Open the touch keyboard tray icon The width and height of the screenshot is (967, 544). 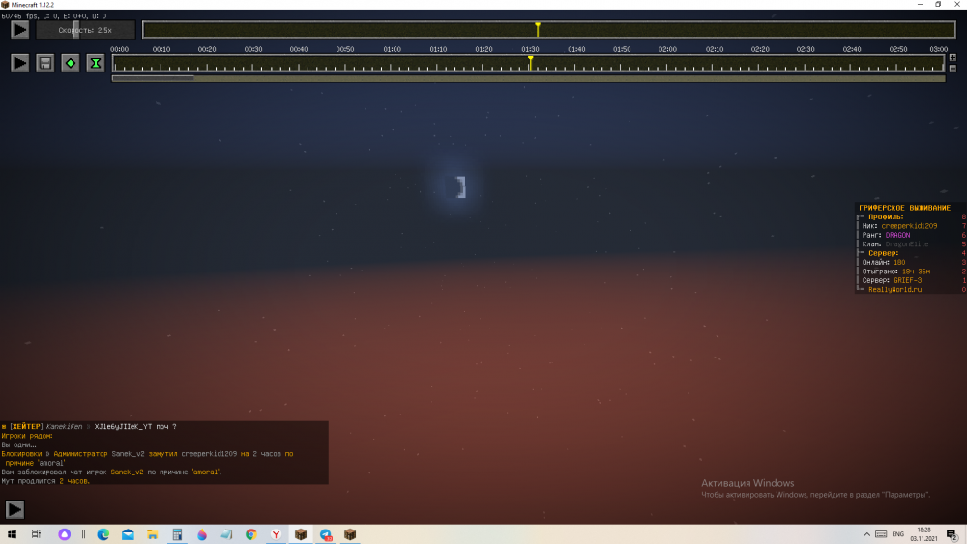click(x=881, y=534)
